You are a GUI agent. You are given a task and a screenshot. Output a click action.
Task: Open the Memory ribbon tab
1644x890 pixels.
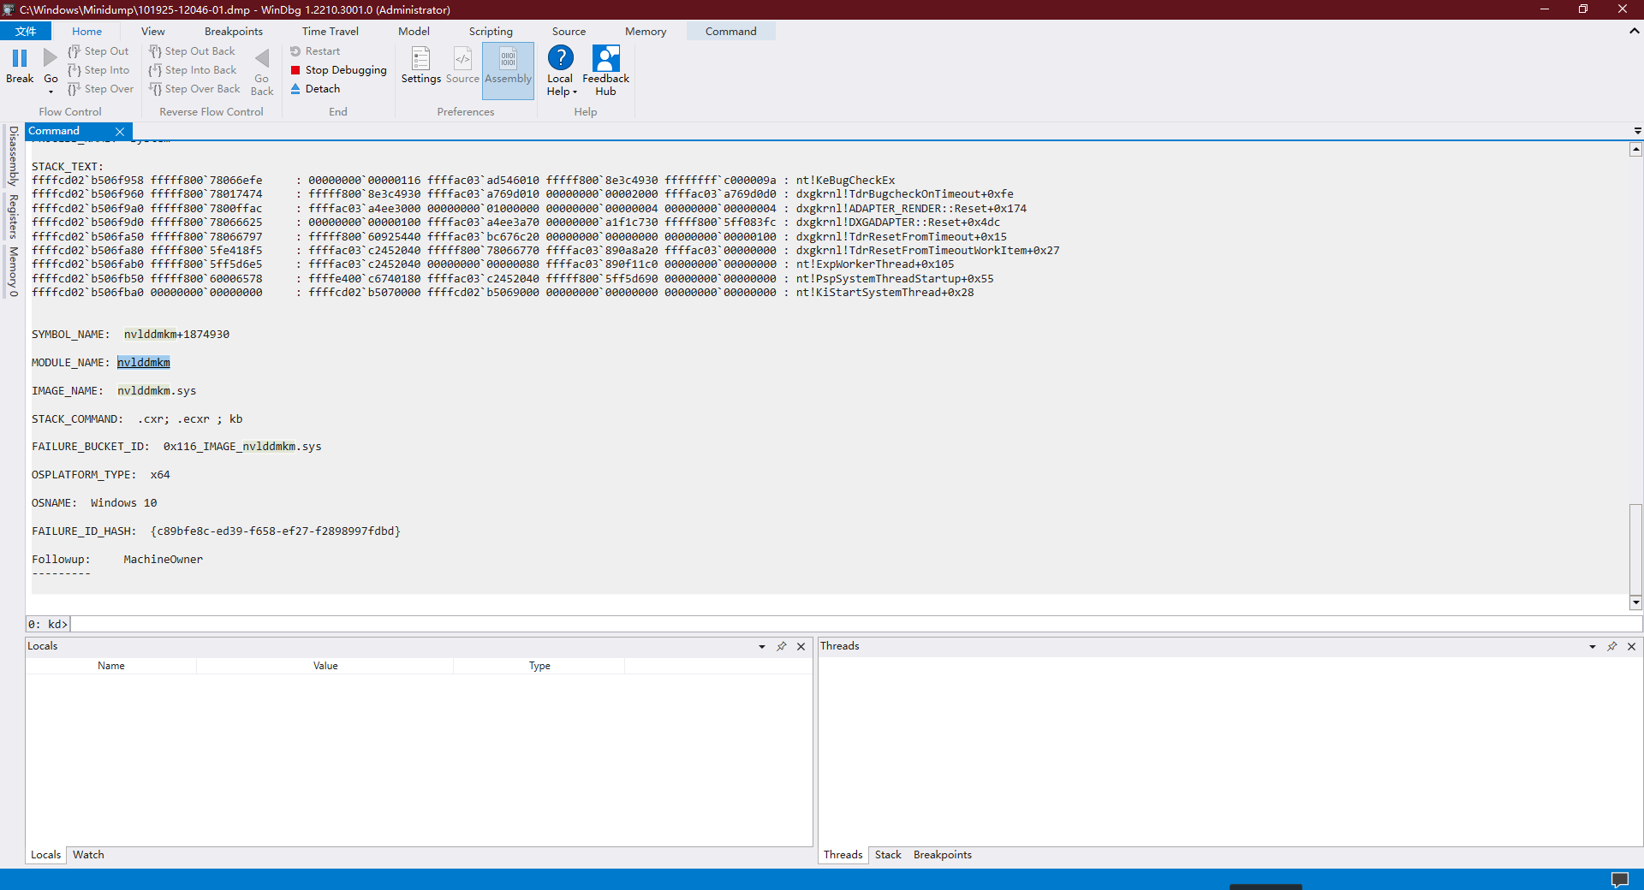coord(646,32)
